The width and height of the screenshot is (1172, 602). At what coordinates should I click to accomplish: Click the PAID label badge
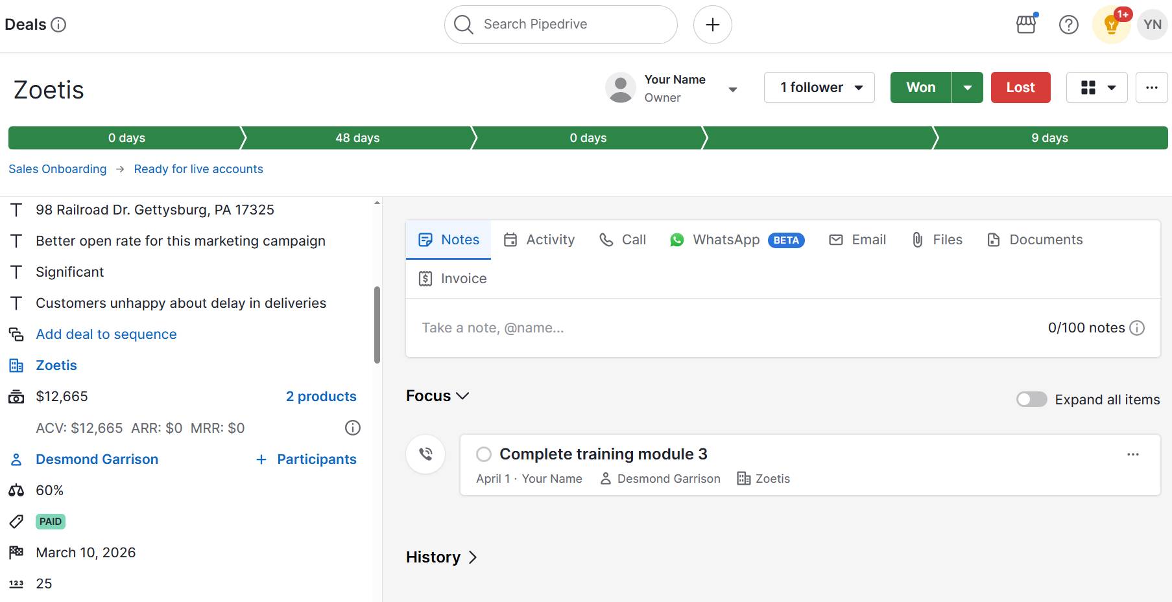pyautogui.click(x=51, y=522)
